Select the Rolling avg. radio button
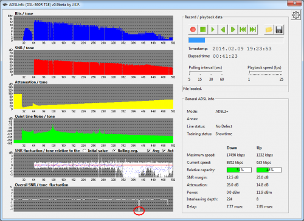304x221 pixels. pos(114,151)
